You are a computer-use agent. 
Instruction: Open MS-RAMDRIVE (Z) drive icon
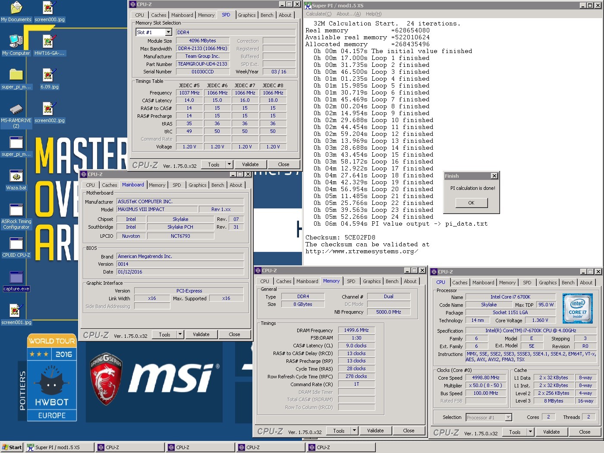point(16,109)
